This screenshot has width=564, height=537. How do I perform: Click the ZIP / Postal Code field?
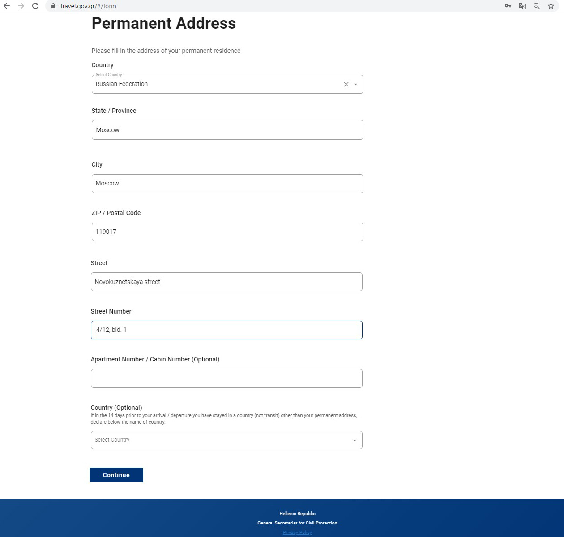tap(227, 232)
